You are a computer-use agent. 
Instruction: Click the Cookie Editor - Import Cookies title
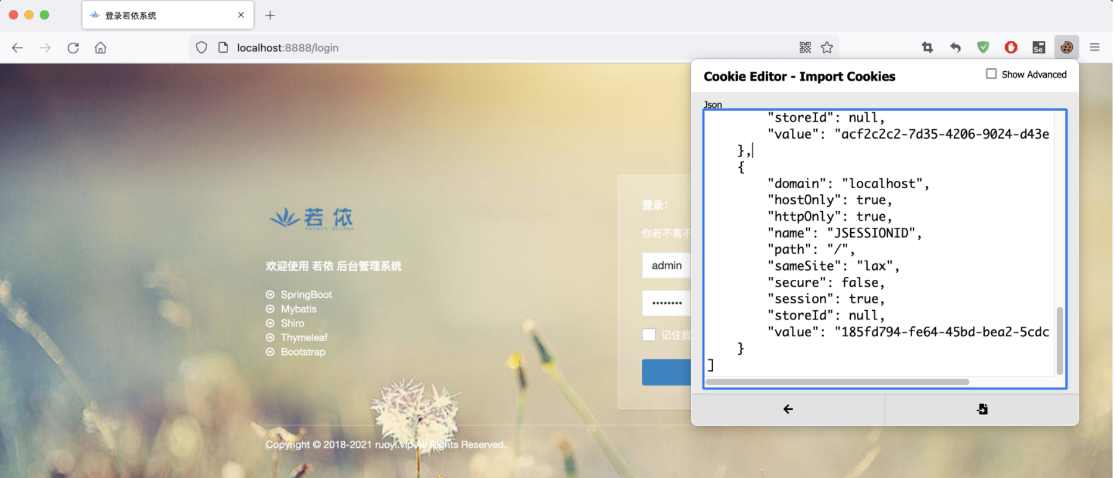click(799, 77)
